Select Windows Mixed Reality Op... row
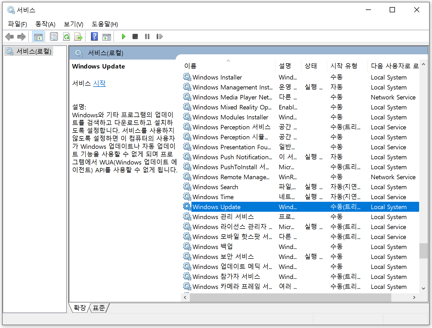Image resolution: width=432 pixels, height=328 pixels. [301, 107]
